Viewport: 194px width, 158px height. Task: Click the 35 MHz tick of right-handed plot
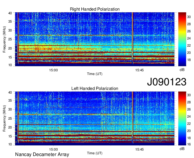(10, 21)
